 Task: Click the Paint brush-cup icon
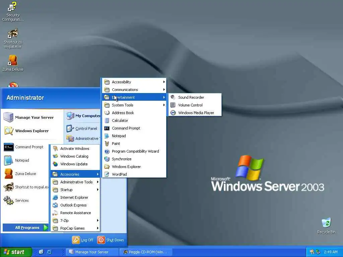pyautogui.click(x=107, y=144)
